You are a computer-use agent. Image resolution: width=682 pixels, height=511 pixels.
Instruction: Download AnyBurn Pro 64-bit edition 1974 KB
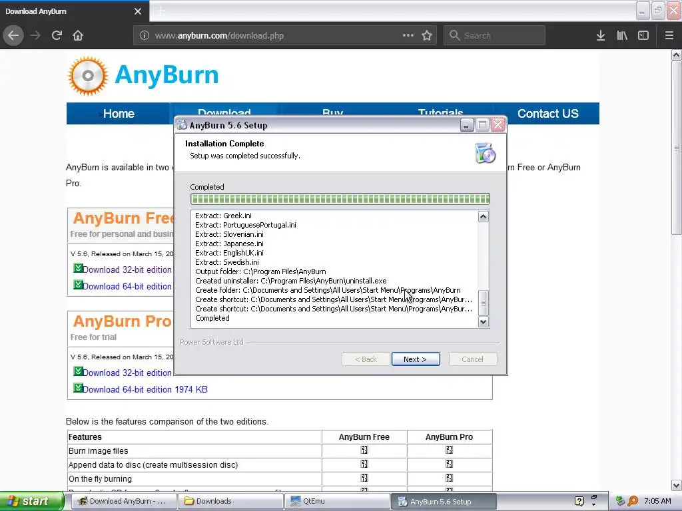pos(145,389)
